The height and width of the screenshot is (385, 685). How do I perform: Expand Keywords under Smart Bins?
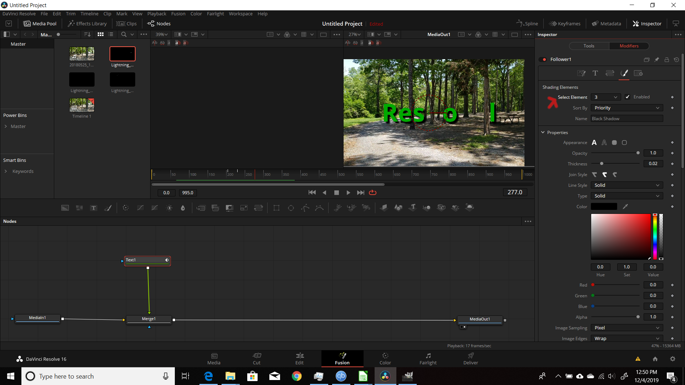tap(6, 171)
